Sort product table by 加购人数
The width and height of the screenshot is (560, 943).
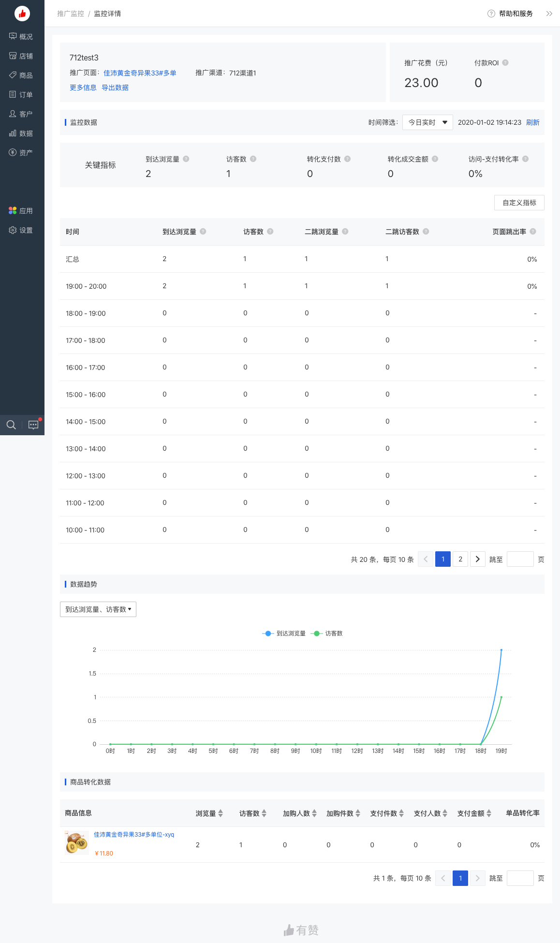tap(314, 813)
